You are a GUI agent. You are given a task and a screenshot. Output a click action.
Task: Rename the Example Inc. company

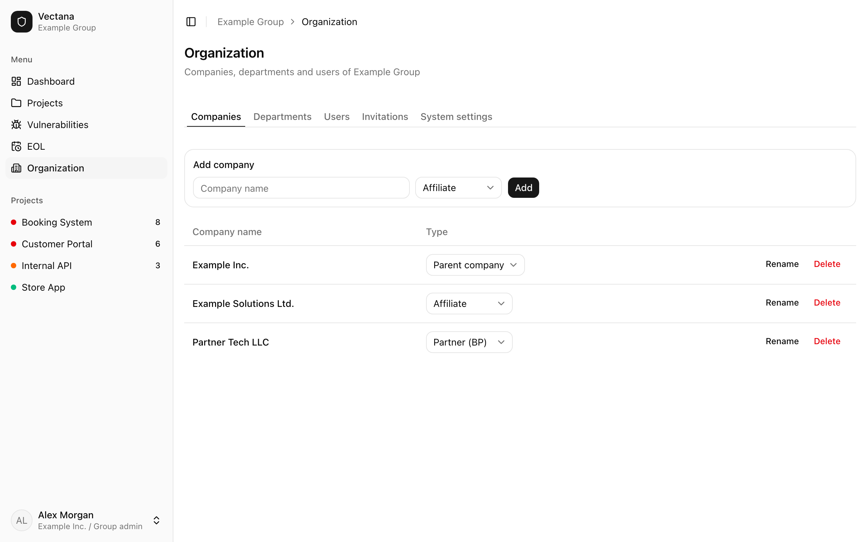tap(782, 264)
